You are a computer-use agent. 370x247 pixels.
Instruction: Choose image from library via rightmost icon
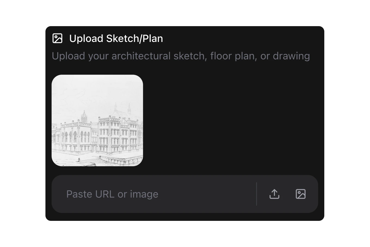pos(300,194)
